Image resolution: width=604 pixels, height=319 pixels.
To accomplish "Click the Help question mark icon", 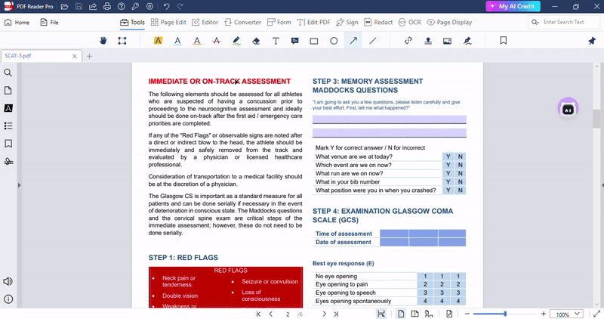I will click(122, 7).
